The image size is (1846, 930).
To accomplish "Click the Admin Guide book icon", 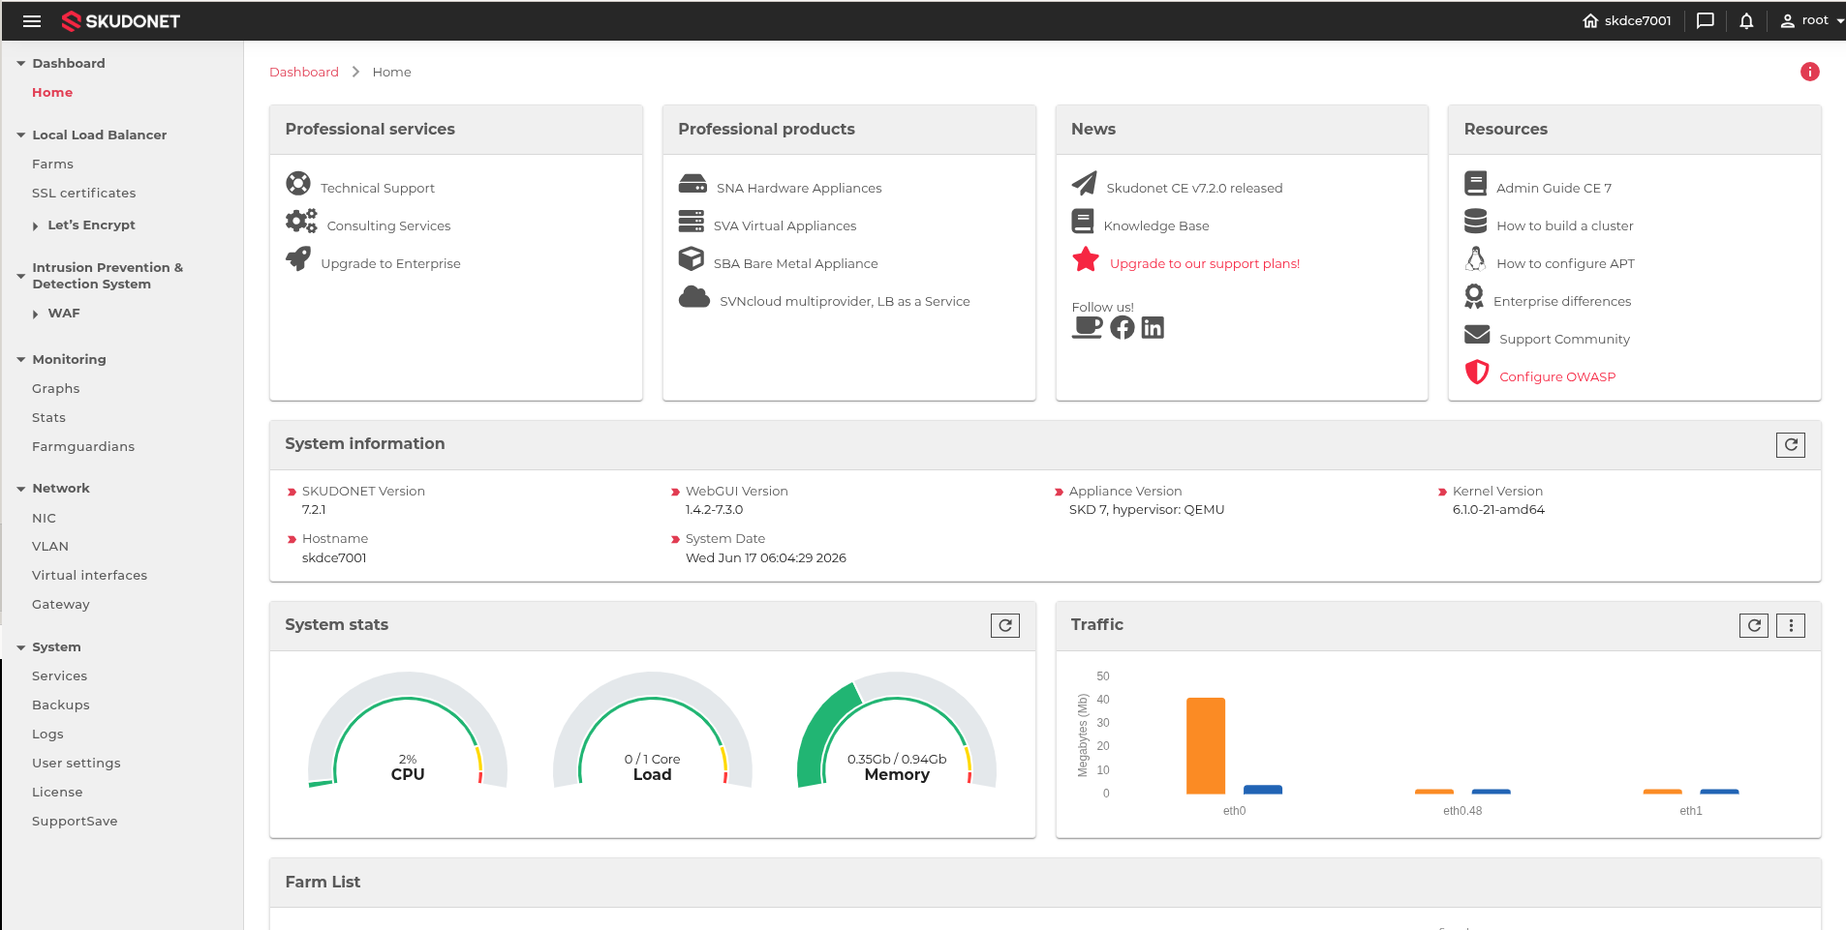I will (x=1476, y=183).
